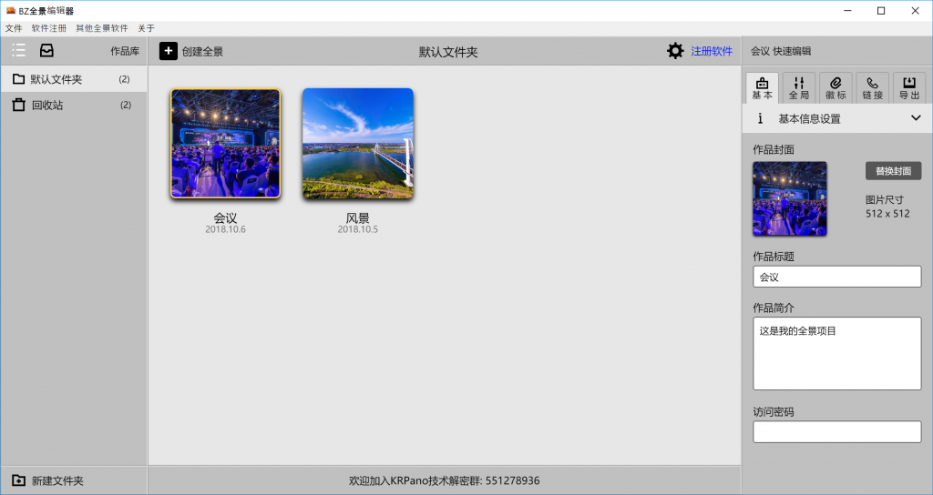The image size is (933, 495).
Task: Click the 注册软件 link
Action: (x=711, y=51)
